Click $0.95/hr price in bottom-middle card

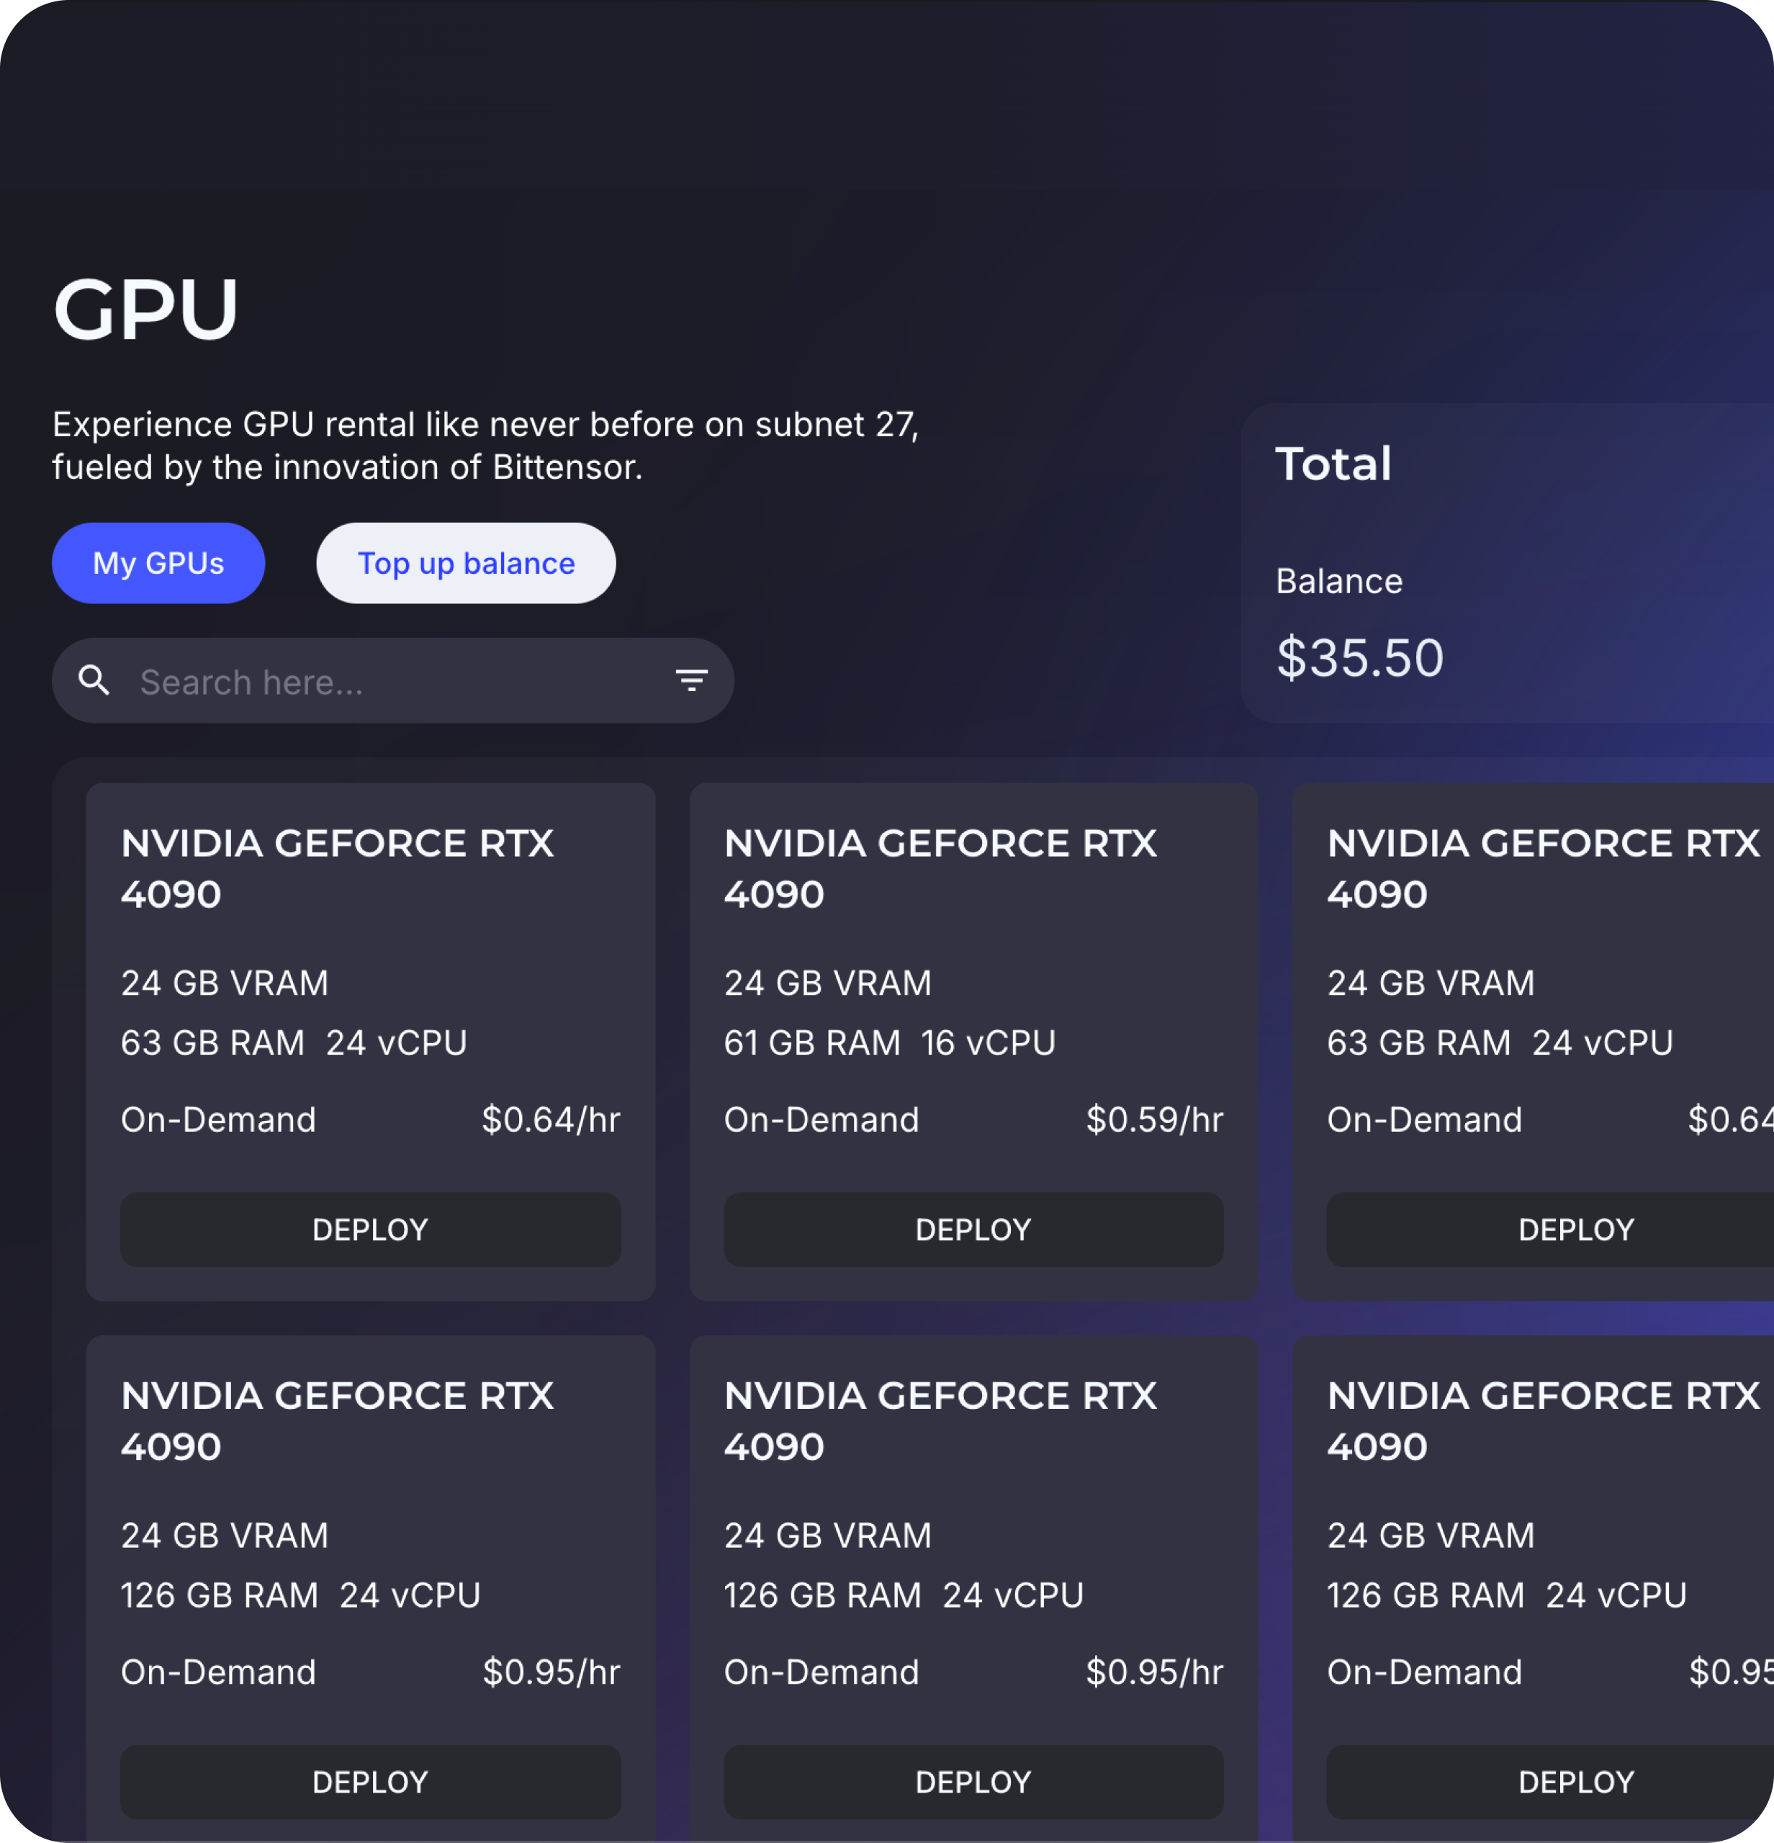point(1154,1672)
